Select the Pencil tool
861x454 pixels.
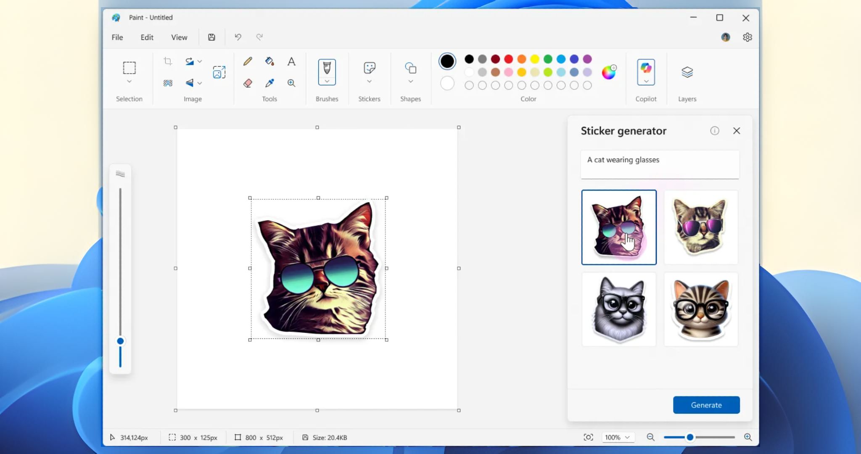[x=247, y=61]
